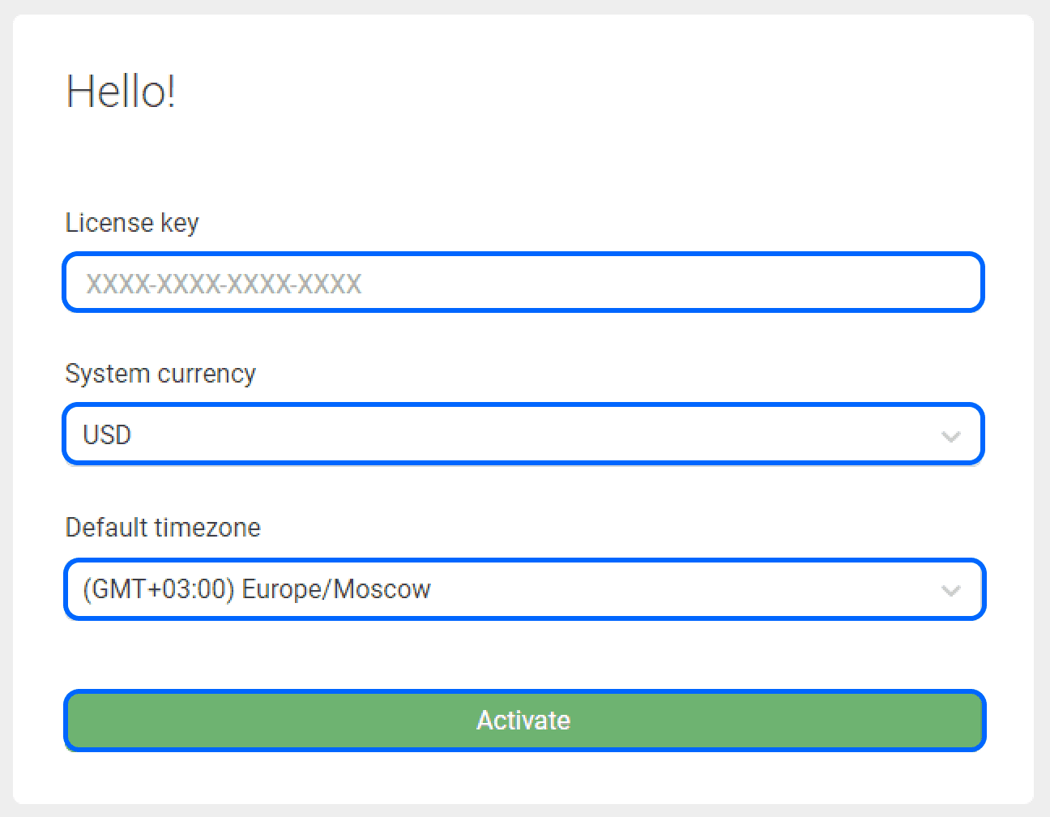Click the "Europe/Moscow" text in the timezone field
The image size is (1050, 817).
pos(336,589)
